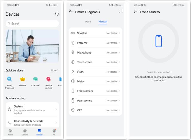
Task: Tap the Speaker icon
Action: [73, 33]
